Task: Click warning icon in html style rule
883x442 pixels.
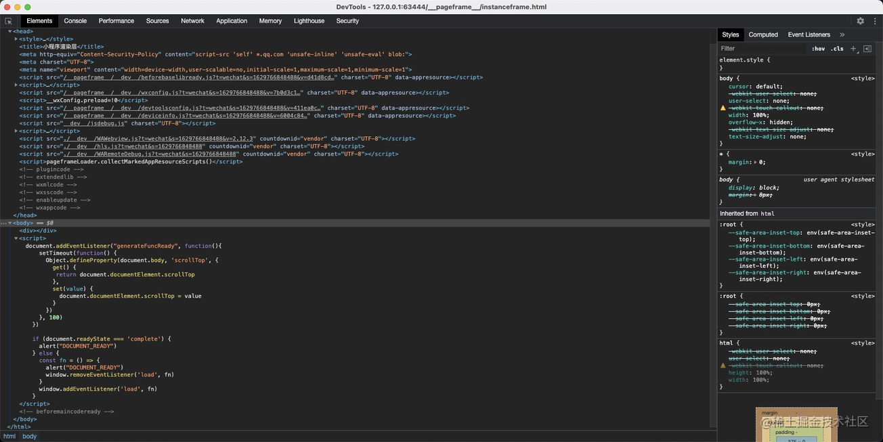Action: coord(723,366)
